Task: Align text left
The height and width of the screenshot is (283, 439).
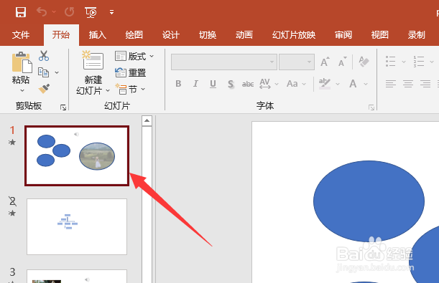Action: 391,83
